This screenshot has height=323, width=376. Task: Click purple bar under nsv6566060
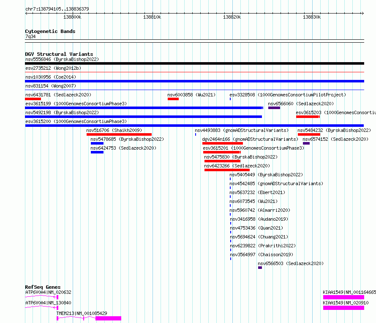coord(274,108)
